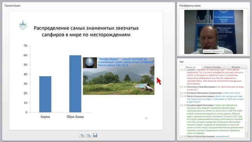Viewport: 252px width, 142px height.
Task: Click the chat scrollbar thumb
Action: (x=246, y=127)
